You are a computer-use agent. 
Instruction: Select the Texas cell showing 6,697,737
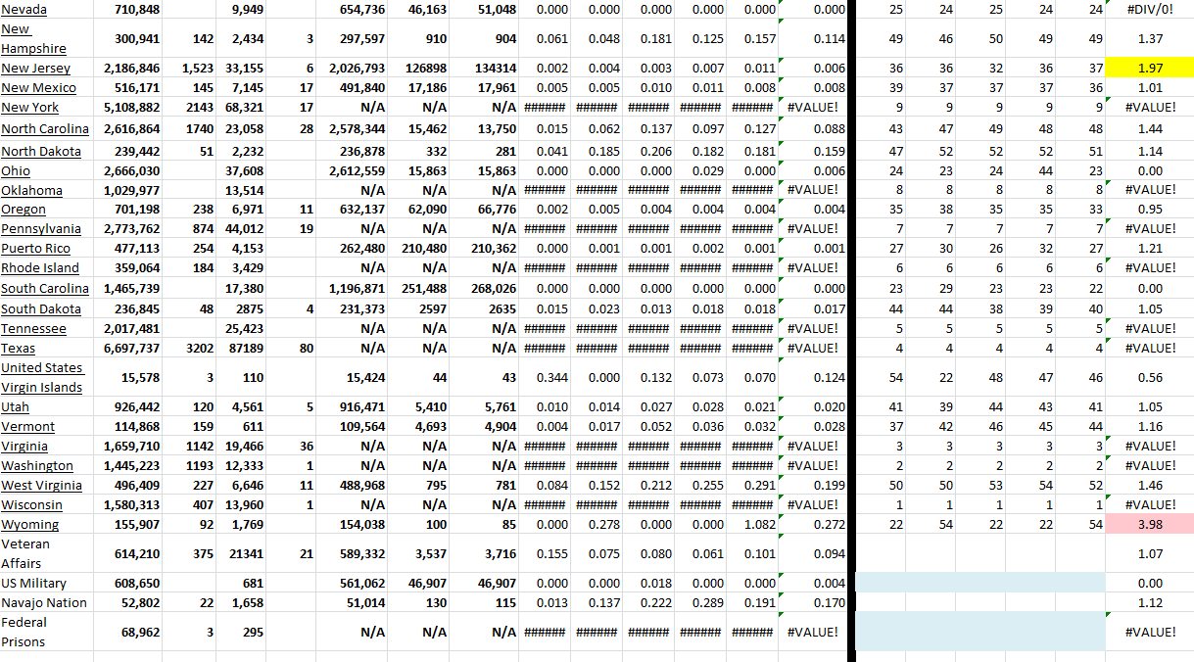coord(131,349)
